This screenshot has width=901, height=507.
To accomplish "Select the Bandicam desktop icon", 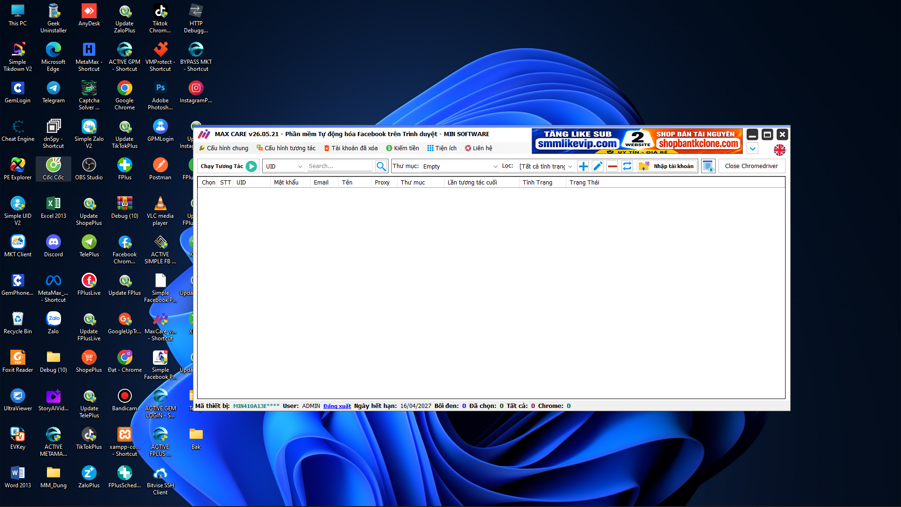I will [125, 400].
